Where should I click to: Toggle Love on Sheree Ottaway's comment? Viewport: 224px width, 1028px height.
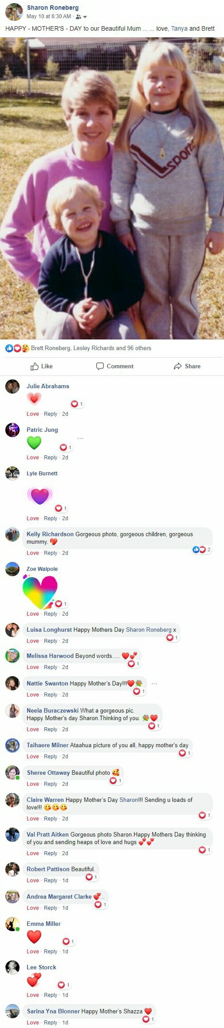(33, 784)
